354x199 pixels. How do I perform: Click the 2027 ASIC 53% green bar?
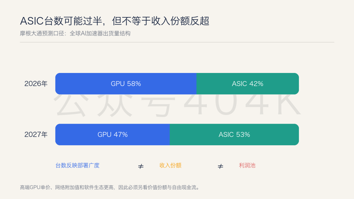point(234,135)
